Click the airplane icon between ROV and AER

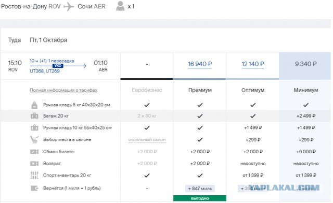[69, 7]
